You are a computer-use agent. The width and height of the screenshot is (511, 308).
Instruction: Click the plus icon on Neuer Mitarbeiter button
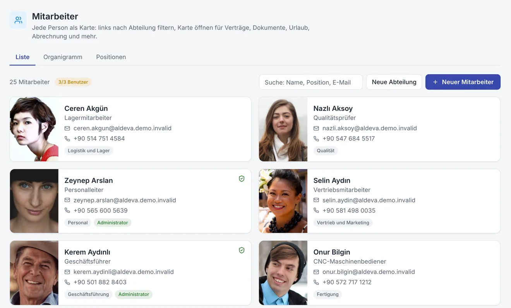[x=435, y=82]
